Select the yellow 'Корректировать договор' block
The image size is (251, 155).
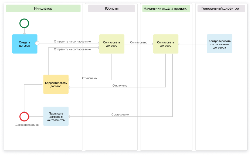[x=56, y=84]
